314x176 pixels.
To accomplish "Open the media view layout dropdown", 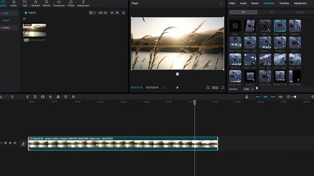I will coord(92,13).
